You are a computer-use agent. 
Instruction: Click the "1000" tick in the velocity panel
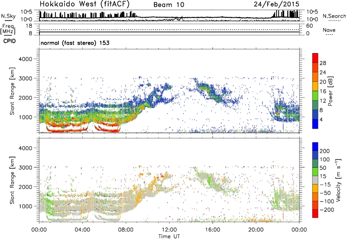(25, 206)
